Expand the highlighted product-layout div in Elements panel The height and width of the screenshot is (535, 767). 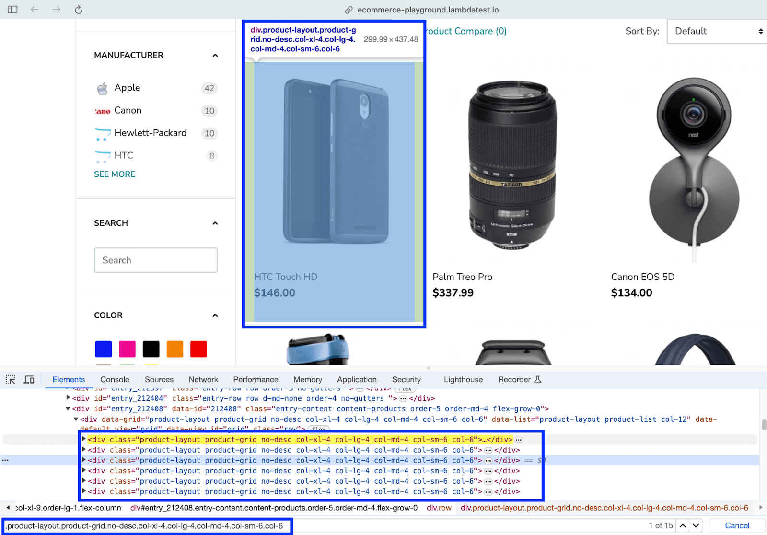[83, 439]
